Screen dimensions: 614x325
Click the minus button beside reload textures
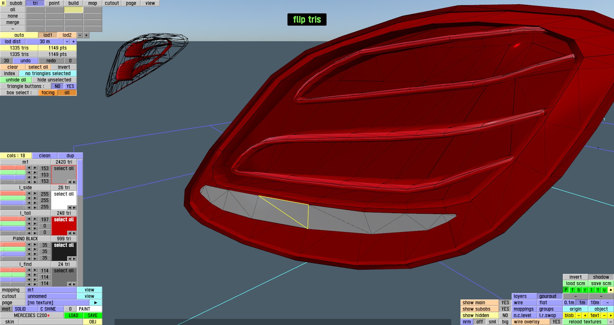(611, 322)
